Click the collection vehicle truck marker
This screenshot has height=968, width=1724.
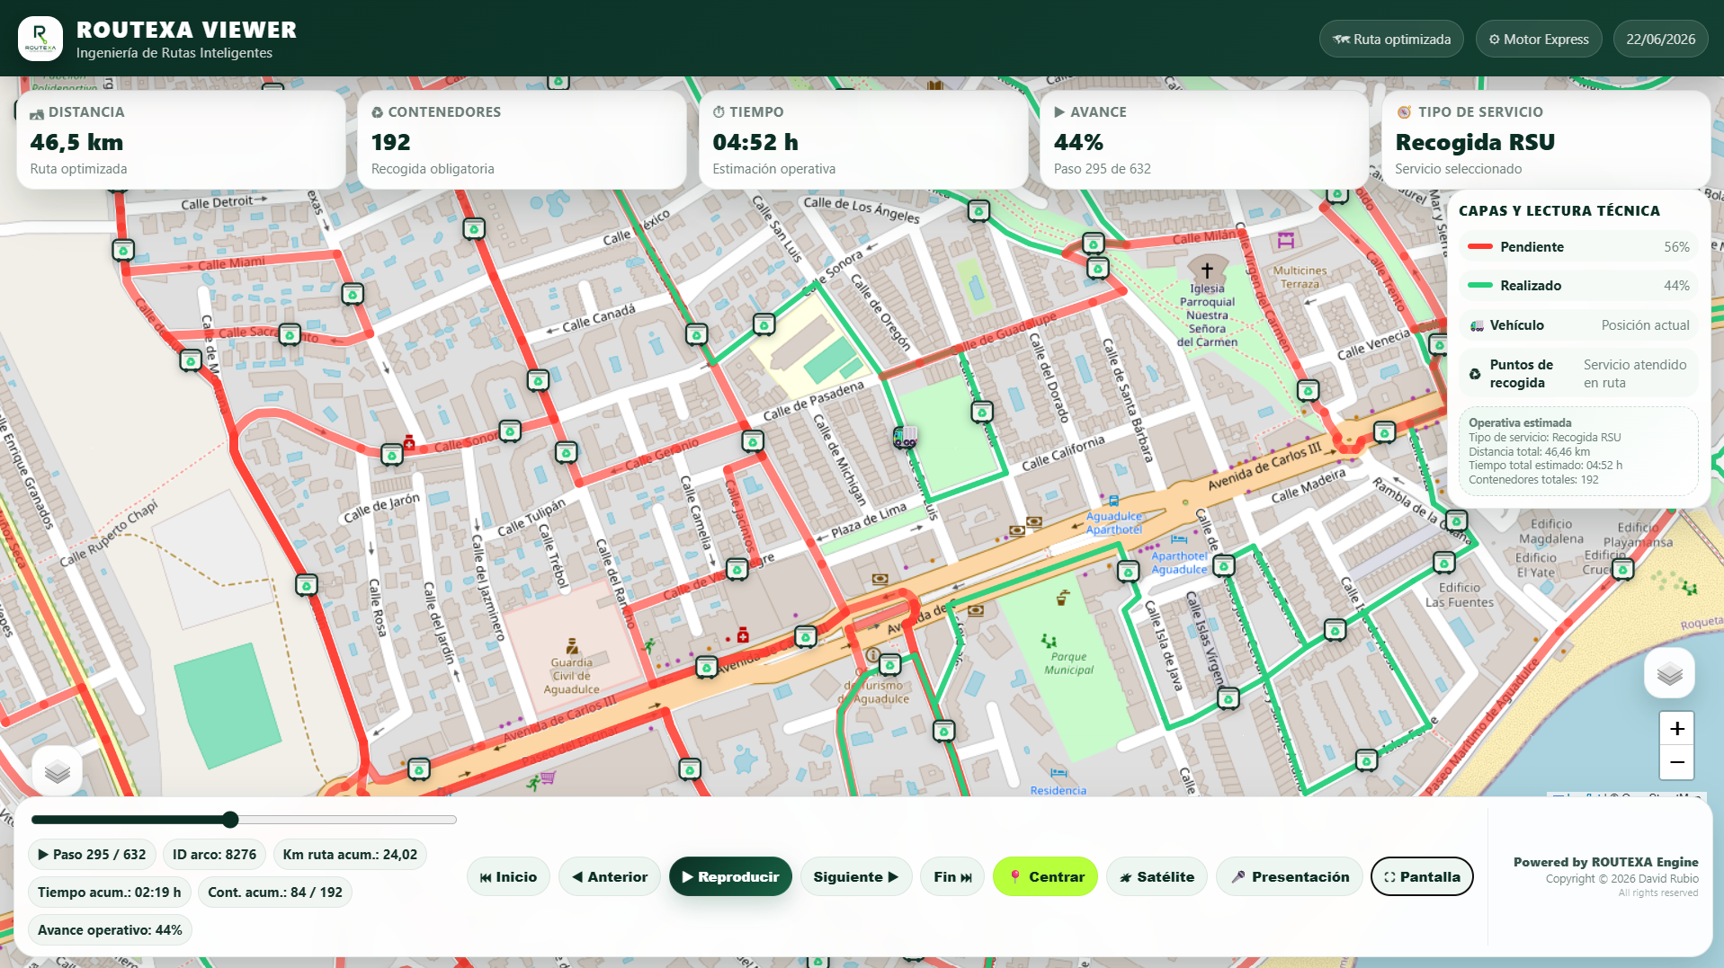[905, 437]
